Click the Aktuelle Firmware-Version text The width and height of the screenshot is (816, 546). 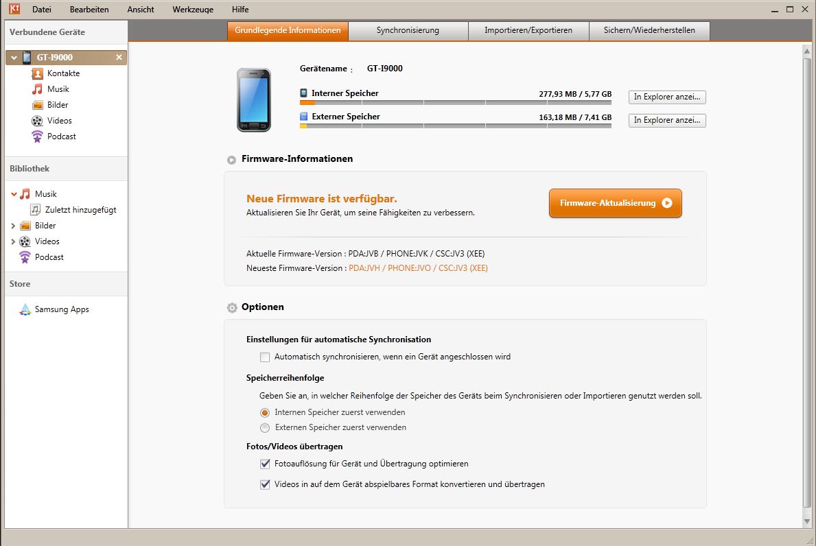click(x=365, y=254)
